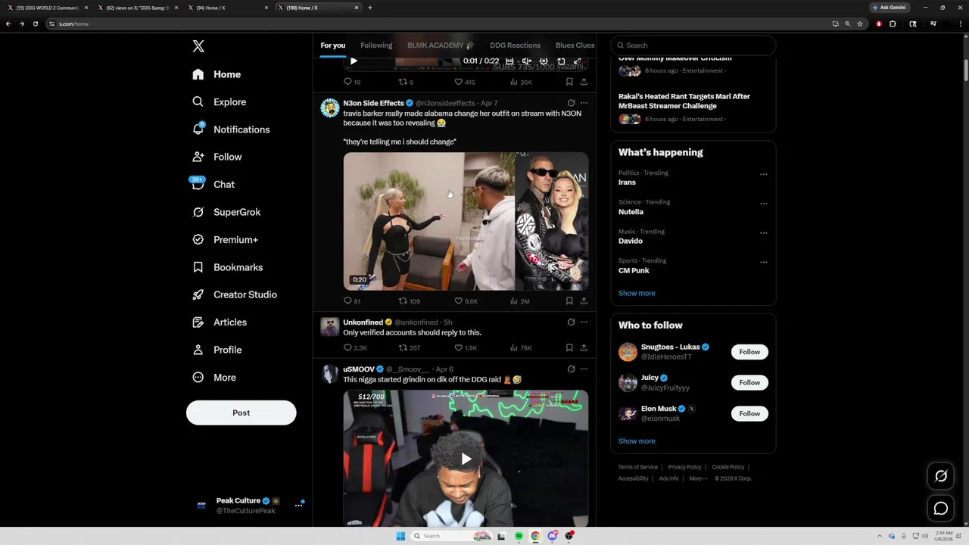Open Windows Start menu on the taskbar

(400, 536)
